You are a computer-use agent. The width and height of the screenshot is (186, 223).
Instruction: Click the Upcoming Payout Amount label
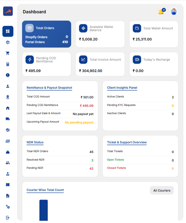(43, 122)
